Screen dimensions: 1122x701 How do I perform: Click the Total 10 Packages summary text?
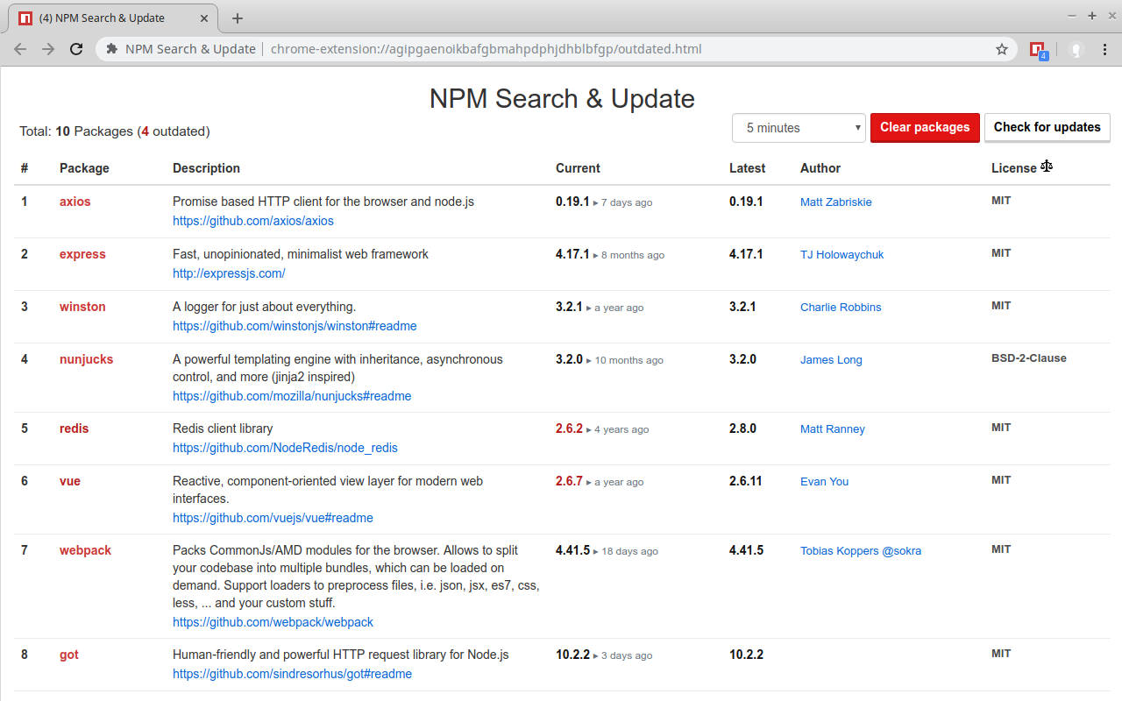[115, 131]
